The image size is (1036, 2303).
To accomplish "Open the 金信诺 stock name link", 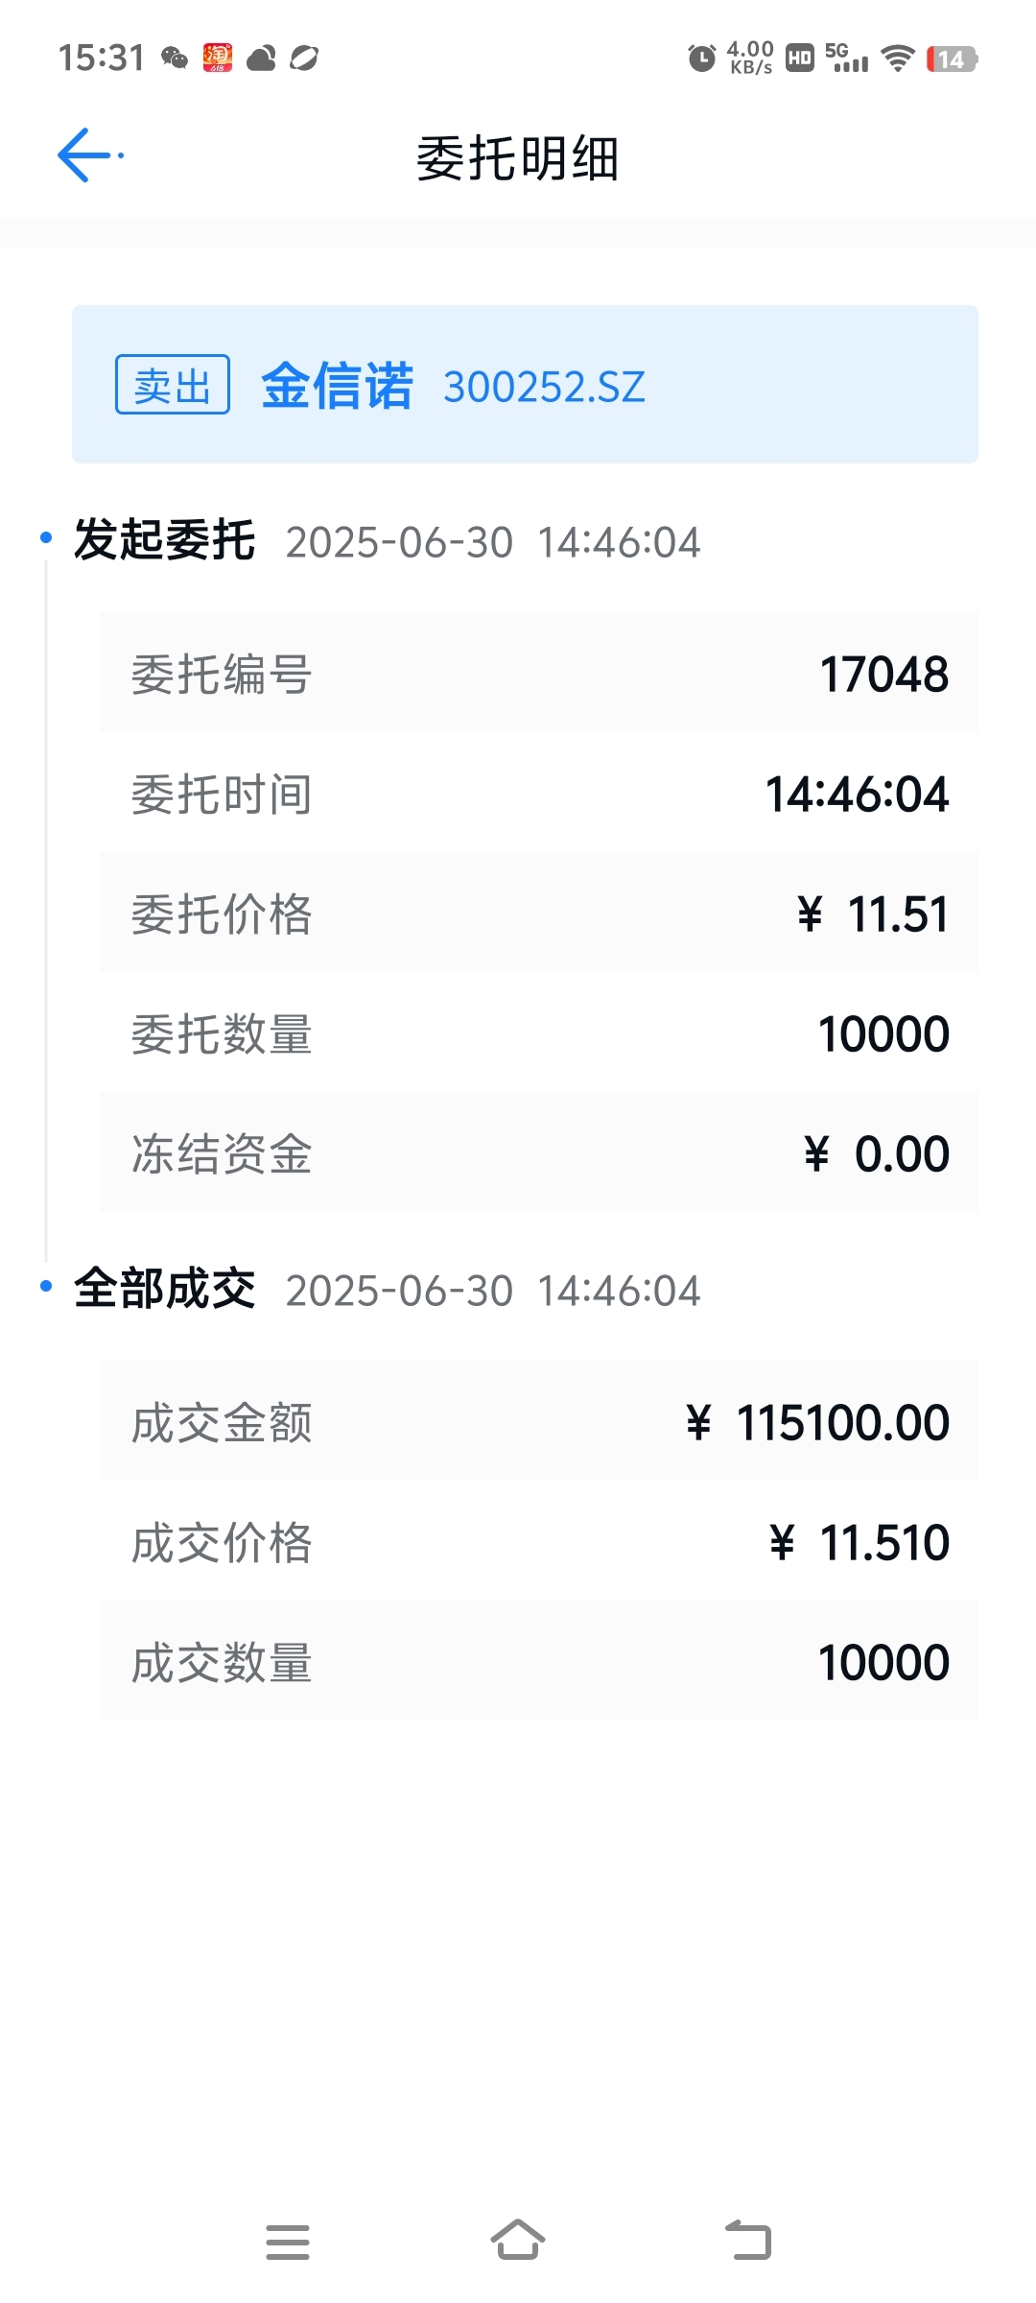I will pyautogui.click(x=337, y=386).
